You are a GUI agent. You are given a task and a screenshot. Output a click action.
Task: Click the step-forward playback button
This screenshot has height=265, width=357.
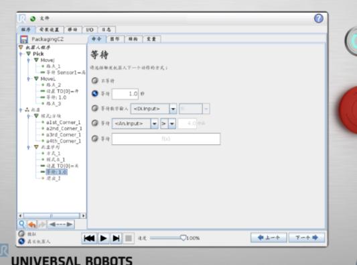tap(116, 238)
